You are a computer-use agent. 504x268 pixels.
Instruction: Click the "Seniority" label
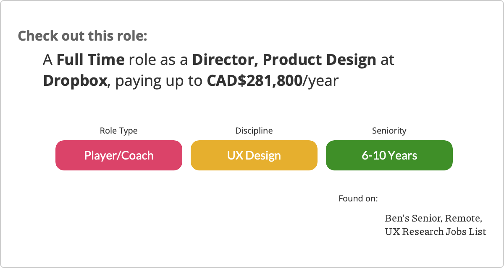(389, 131)
